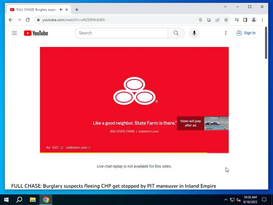Click the Search input field
This screenshot has width=273, height=205.
pyautogui.click(x=121, y=33)
